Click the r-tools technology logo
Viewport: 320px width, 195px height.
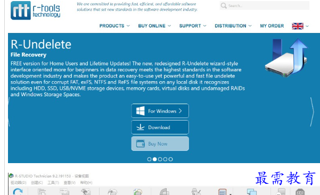coord(36,11)
